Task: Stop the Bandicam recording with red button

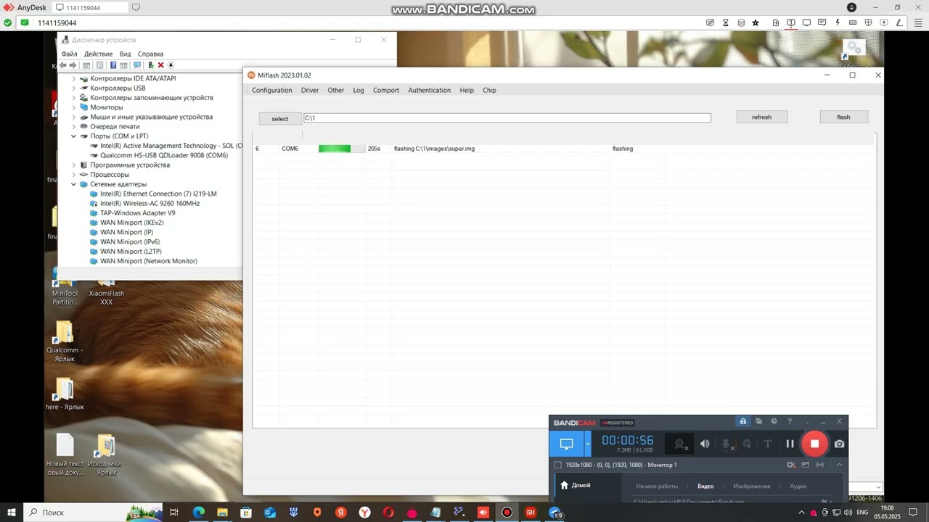Action: click(814, 444)
